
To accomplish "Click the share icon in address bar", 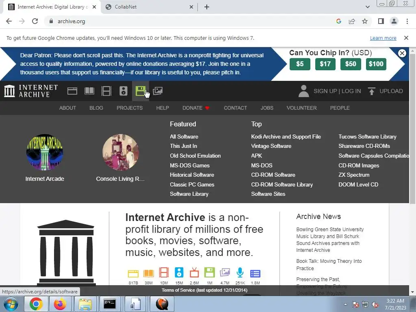I will coord(352,21).
